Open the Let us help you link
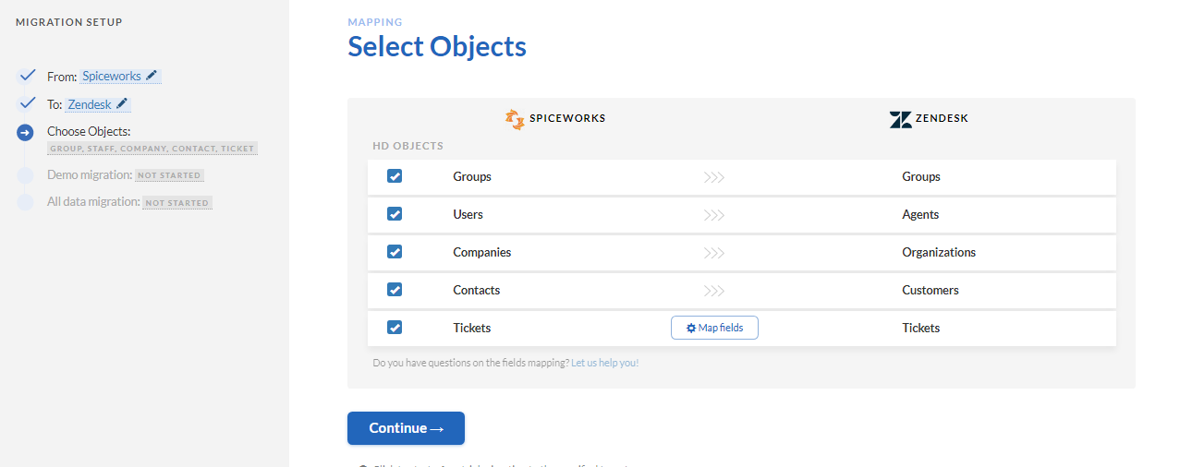The image size is (1180, 467). point(604,364)
